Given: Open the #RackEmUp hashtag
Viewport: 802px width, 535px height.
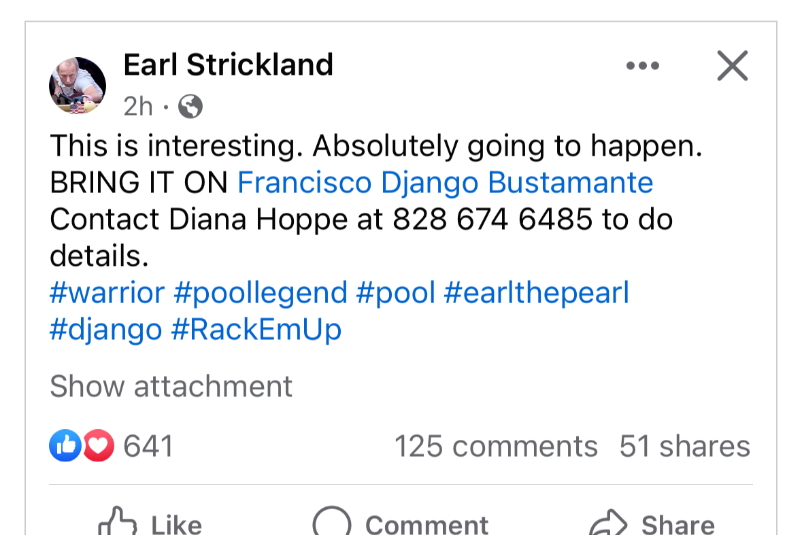Looking at the screenshot, I should (256, 330).
